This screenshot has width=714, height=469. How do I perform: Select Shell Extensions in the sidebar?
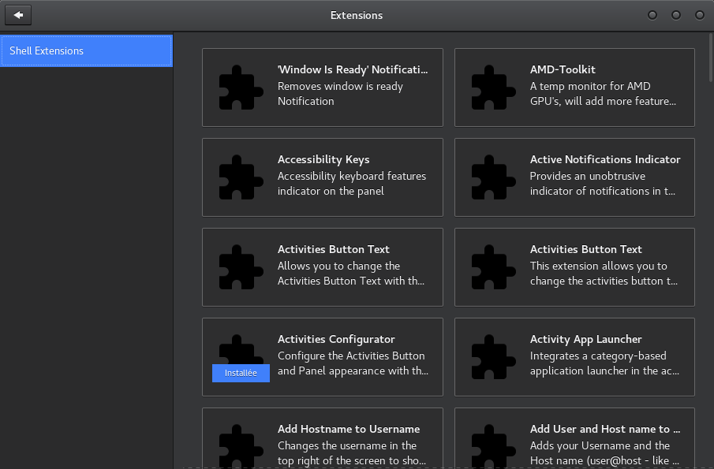86,50
